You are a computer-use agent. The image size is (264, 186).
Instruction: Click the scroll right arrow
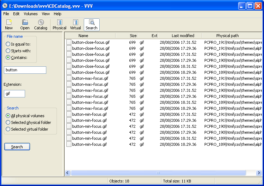259,173
